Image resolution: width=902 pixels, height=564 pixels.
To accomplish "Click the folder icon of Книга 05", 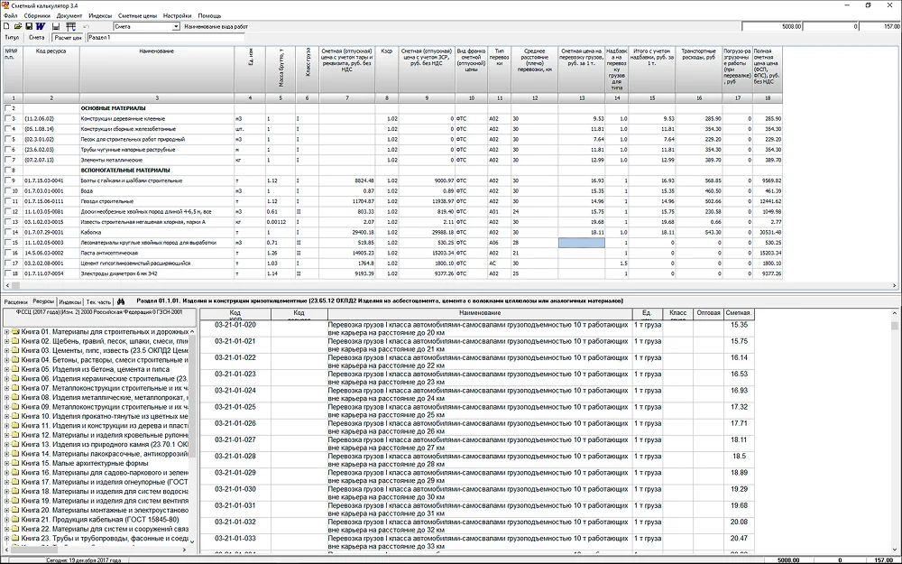I will point(15,369).
